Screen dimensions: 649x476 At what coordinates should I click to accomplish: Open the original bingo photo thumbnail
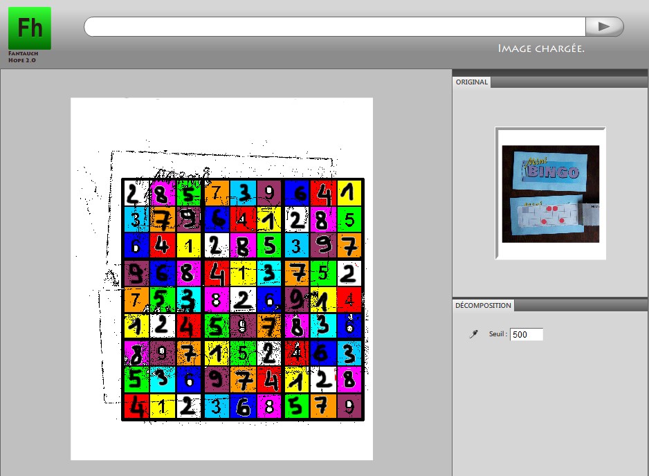coord(551,193)
